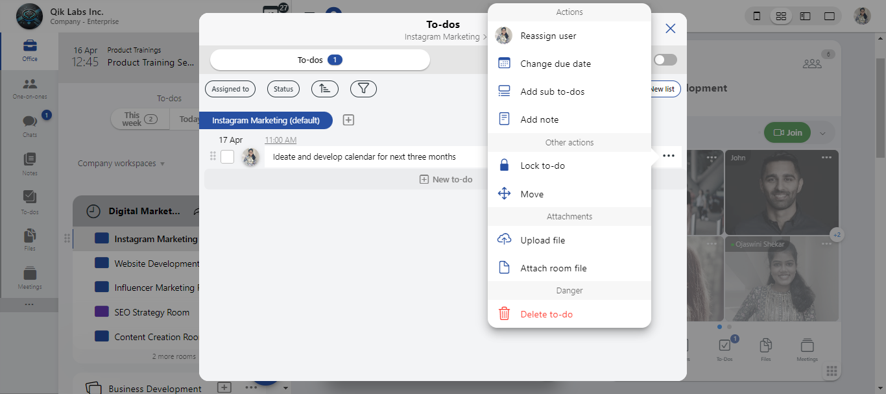This screenshot has width=886, height=394.
Task: Check the checkbox for the Ideate calendar to-do
Action: coord(228,156)
